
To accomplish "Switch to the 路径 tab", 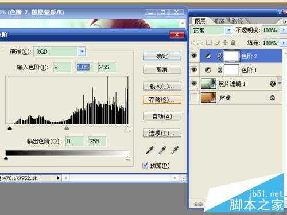I will point(237,21).
